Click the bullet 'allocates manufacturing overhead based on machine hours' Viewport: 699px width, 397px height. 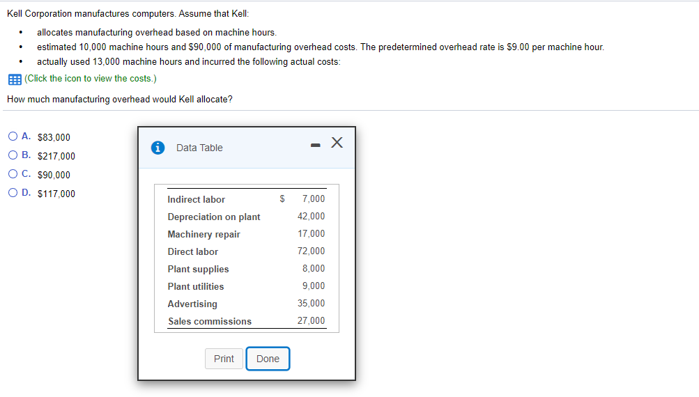157,32
